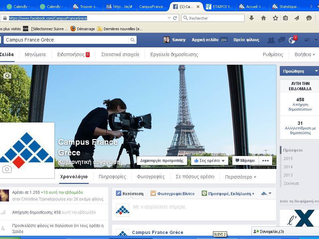The height and width of the screenshot is (239, 319).
Task: Jump to 2015 in timeline
Action: (x=288, y=159)
